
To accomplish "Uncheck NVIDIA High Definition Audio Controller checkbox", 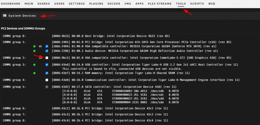I will 47,51.
